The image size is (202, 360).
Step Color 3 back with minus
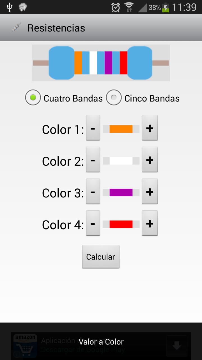[93, 192]
